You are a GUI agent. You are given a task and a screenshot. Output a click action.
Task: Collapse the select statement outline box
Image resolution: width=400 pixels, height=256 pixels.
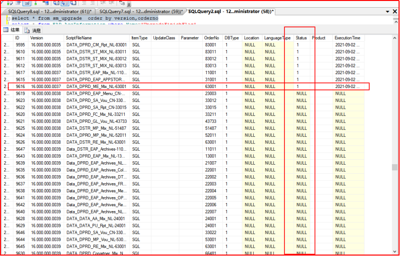pyautogui.click(x=8, y=18)
